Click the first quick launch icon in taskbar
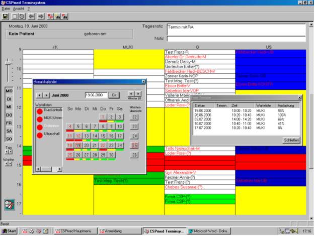Viewport: 315px width, 236px height. [x=25, y=231]
